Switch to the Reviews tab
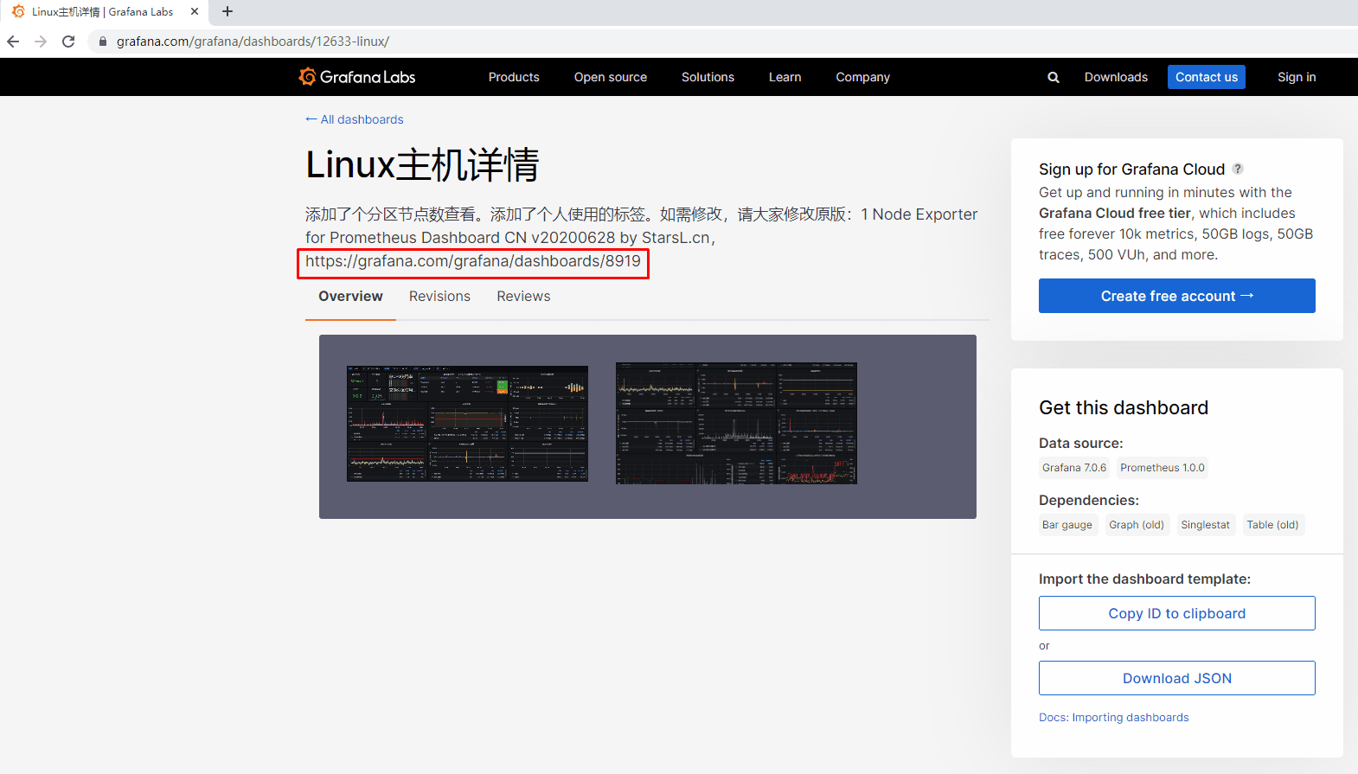The width and height of the screenshot is (1358, 774). [523, 296]
